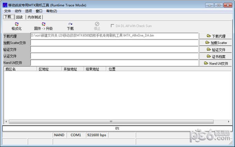
Task: Close the MTK flash tool window
Action: click(x=228, y=5)
